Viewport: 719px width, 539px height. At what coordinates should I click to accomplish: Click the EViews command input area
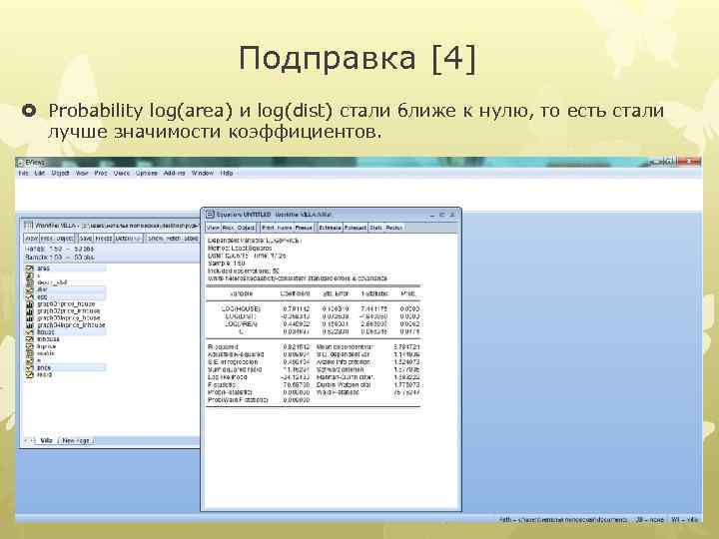359,194
